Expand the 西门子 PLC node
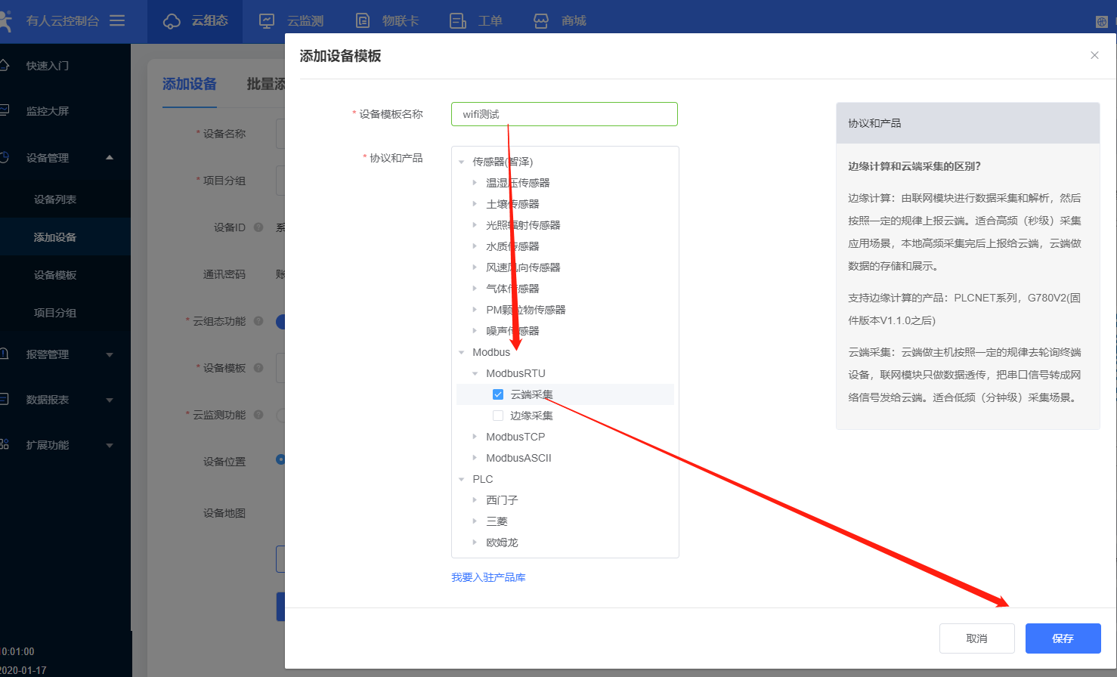Image resolution: width=1117 pixels, height=677 pixels. tap(475, 500)
